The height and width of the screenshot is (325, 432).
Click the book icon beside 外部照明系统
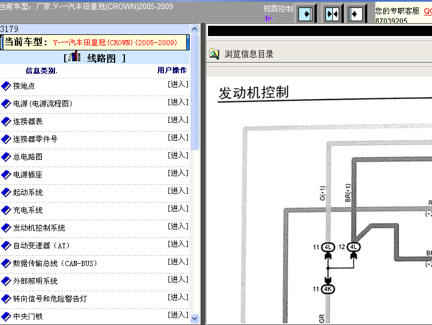[6, 282]
